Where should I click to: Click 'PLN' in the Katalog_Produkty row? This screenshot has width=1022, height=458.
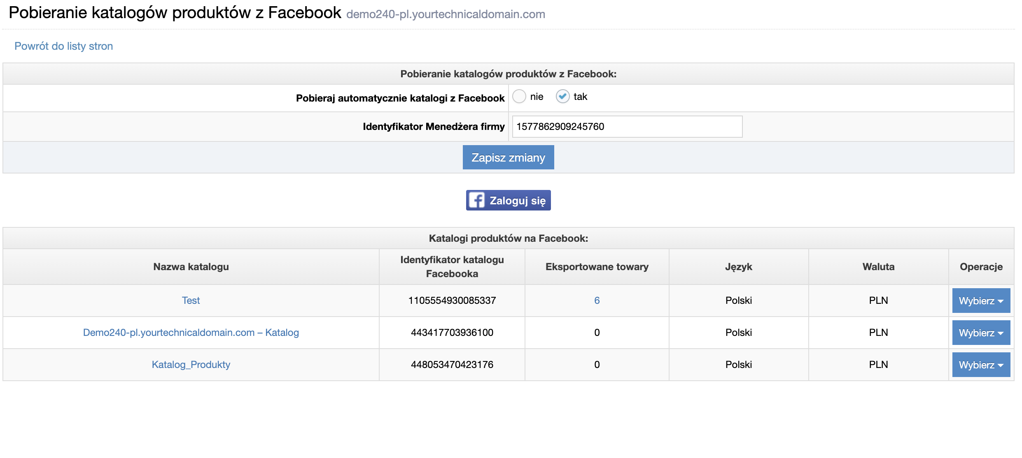pyautogui.click(x=878, y=365)
